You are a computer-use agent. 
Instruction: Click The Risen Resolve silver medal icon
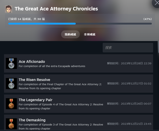coord(11,84)
